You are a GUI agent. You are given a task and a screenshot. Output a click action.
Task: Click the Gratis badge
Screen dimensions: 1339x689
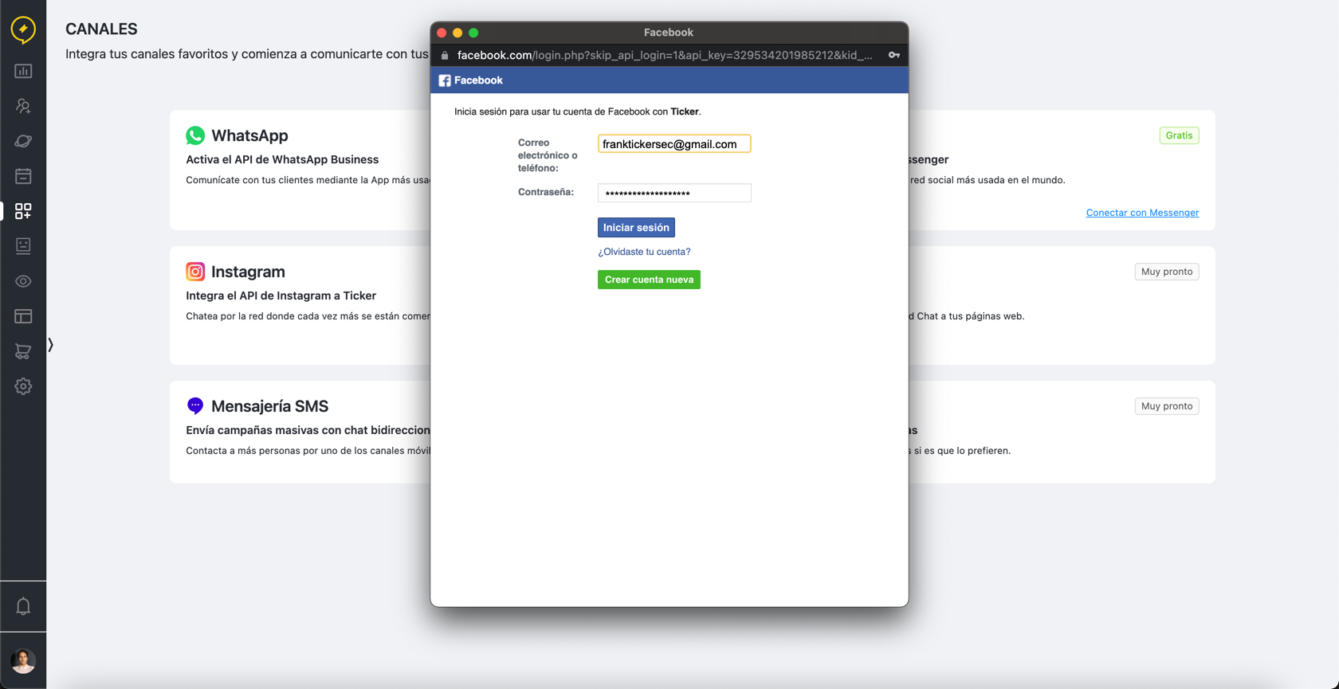[x=1179, y=135]
